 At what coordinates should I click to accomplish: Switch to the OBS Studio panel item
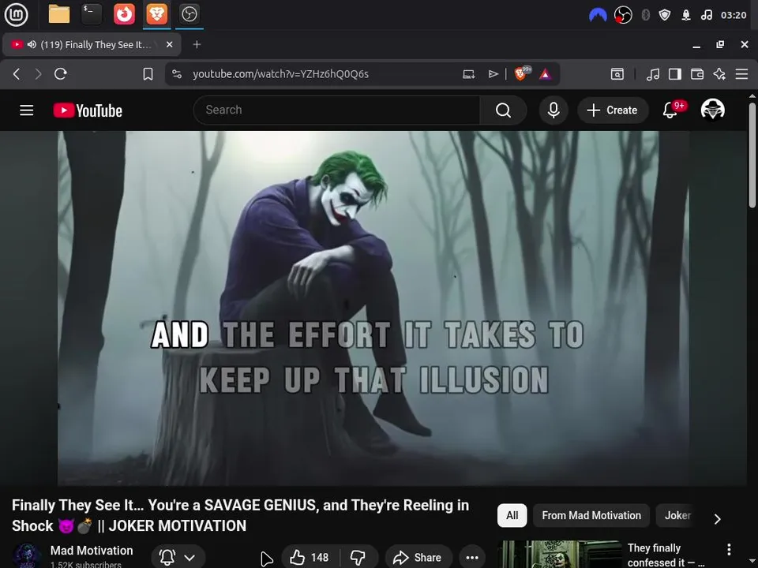189,14
